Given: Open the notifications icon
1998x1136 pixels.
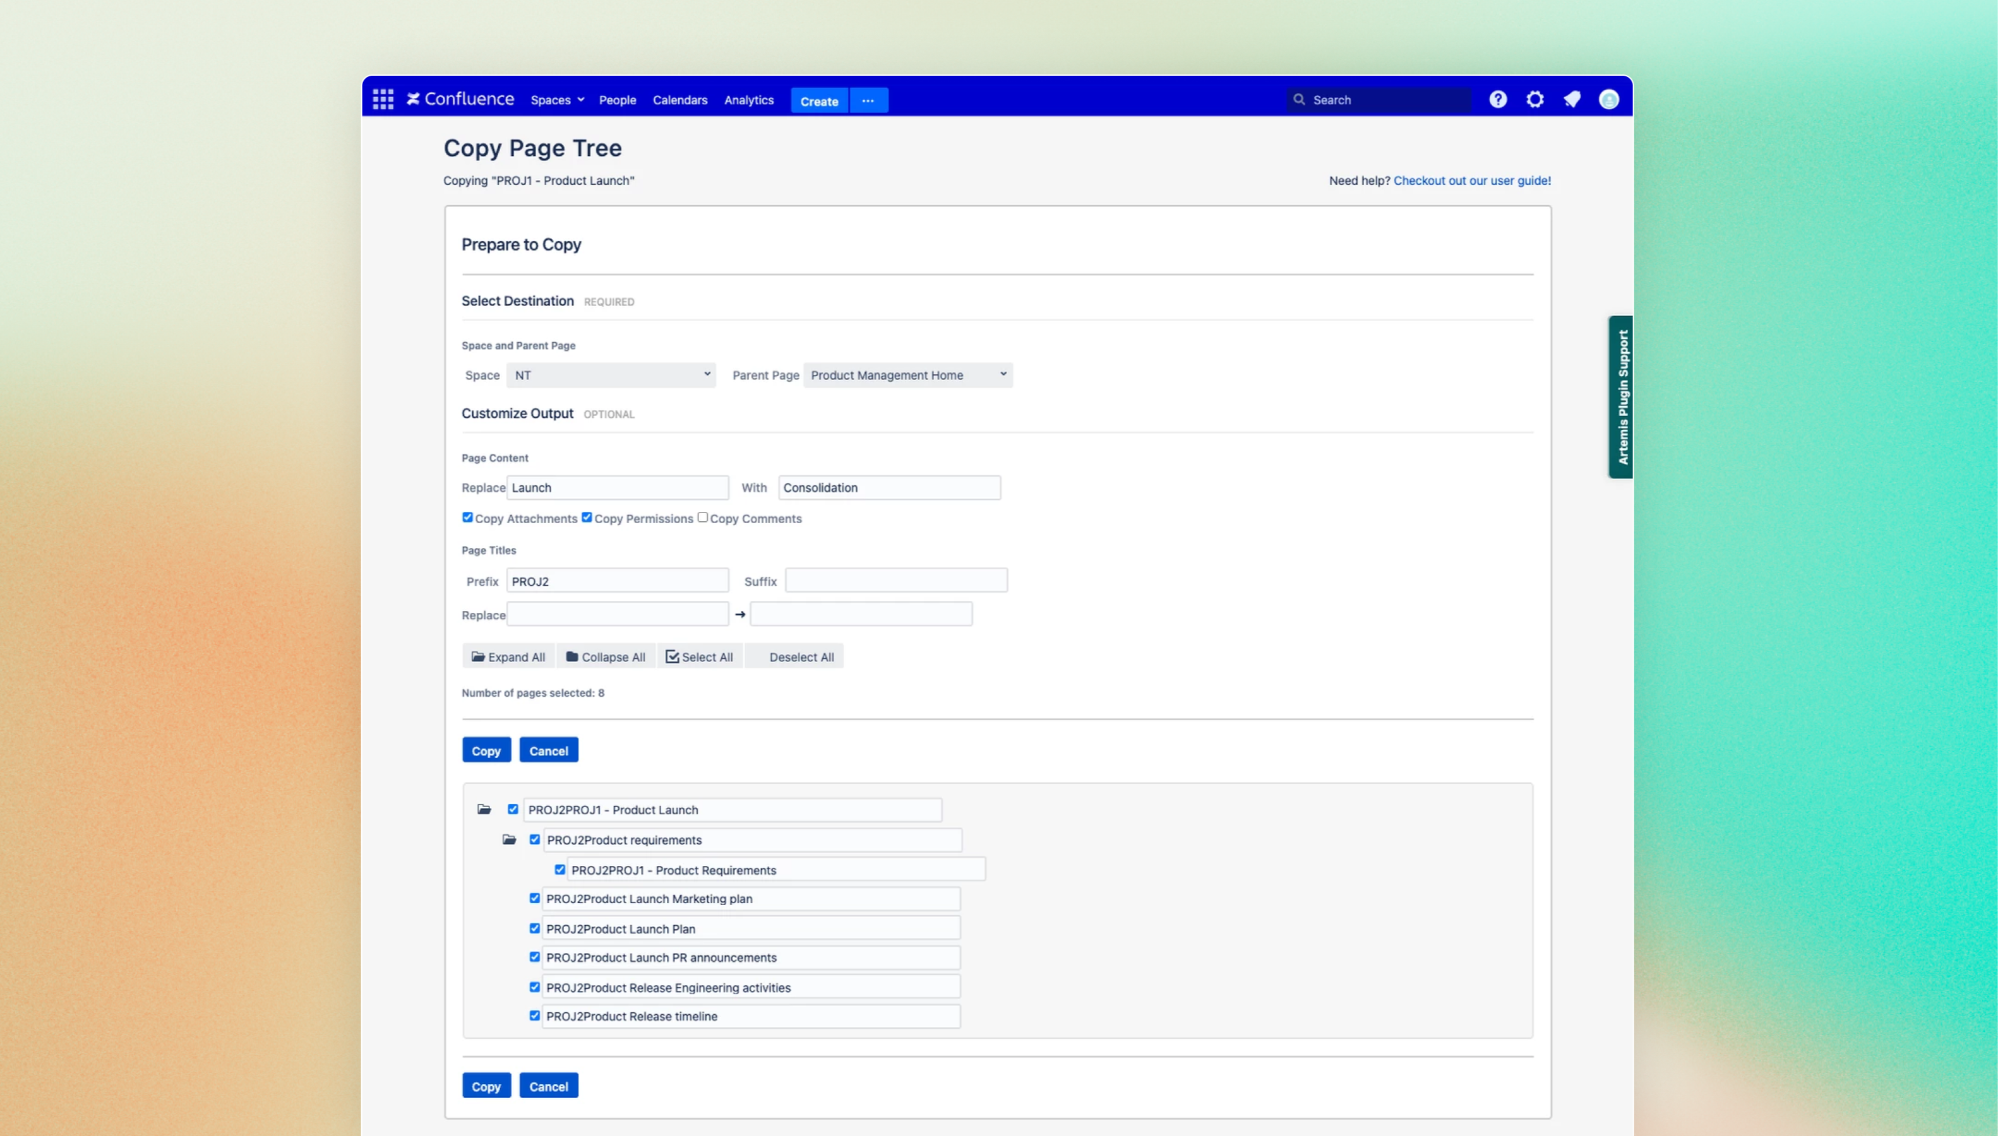Looking at the screenshot, I should coord(1572,99).
